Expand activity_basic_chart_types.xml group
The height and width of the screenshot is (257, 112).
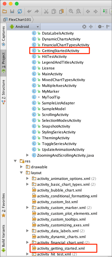(27, 184)
